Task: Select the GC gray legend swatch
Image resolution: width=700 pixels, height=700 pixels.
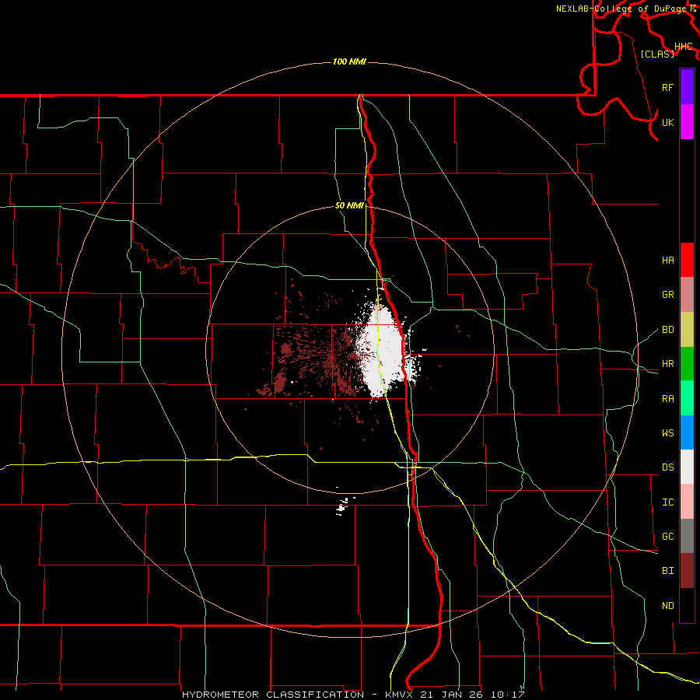Action: click(687, 536)
